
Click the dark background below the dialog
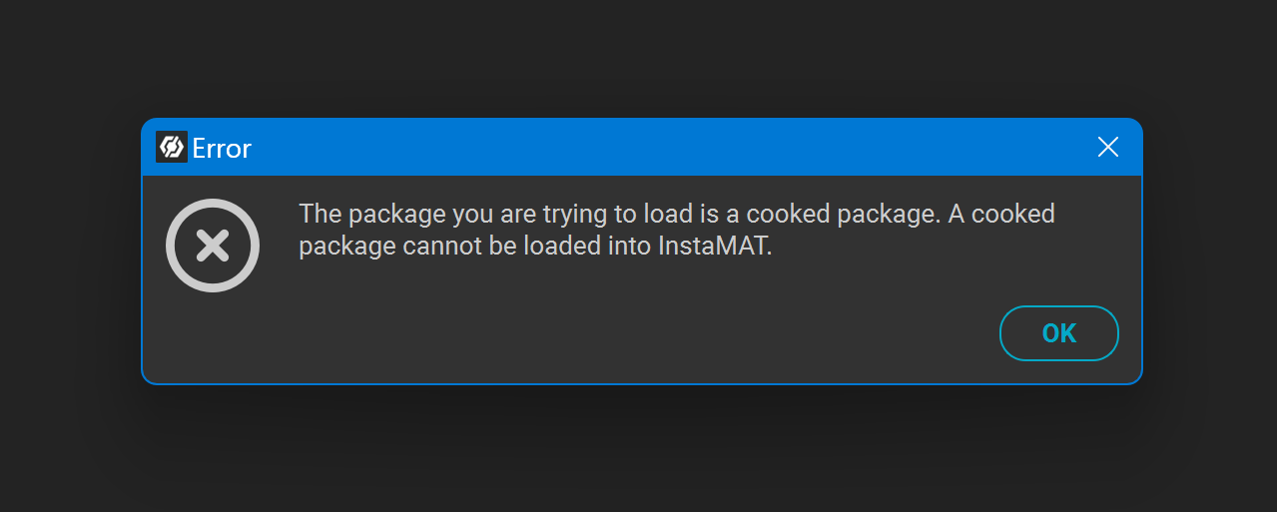639,449
